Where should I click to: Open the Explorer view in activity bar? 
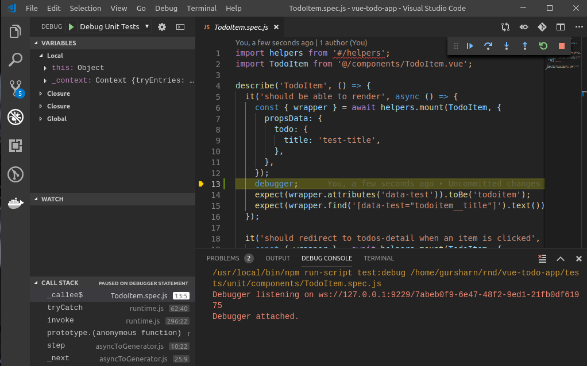point(16,32)
